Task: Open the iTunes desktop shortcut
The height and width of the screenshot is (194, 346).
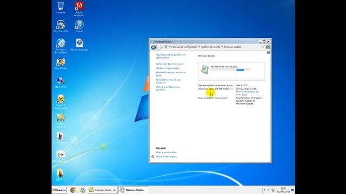Action: pyautogui.click(x=79, y=26)
